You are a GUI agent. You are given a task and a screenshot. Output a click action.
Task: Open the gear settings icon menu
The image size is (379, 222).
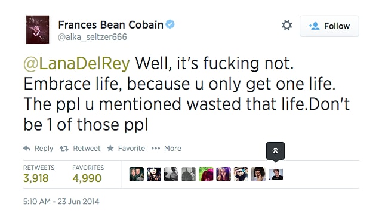[x=286, y=26]
